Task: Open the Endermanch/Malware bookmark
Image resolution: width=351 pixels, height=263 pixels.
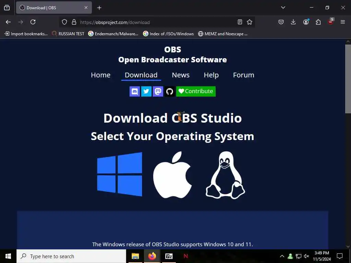Action: (x=113, y=34)
